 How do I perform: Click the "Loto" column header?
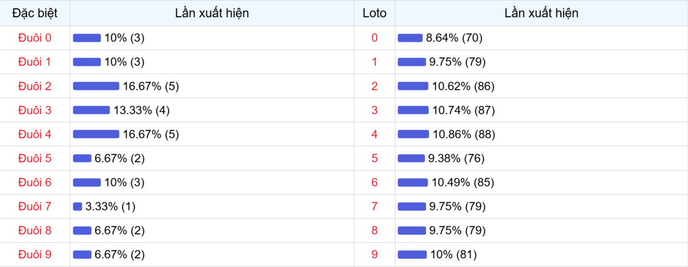coord(374,13)
